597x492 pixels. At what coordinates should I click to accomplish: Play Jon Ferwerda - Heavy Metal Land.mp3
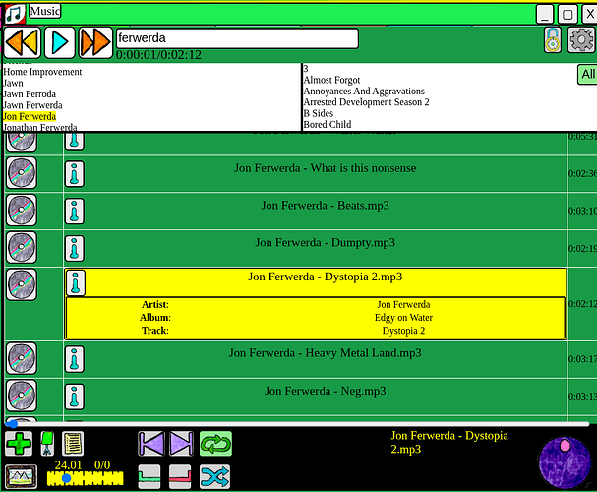point(325,353)
